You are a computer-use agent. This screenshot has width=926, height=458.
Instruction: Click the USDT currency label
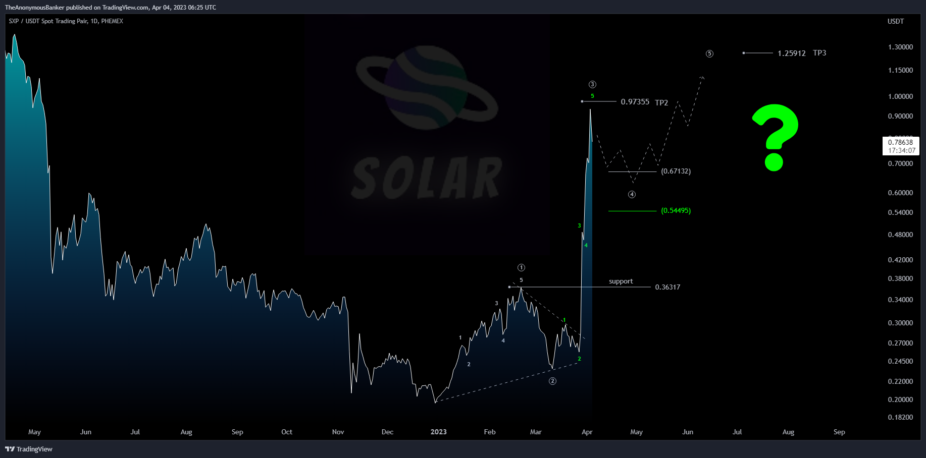(x=896, y=21)
